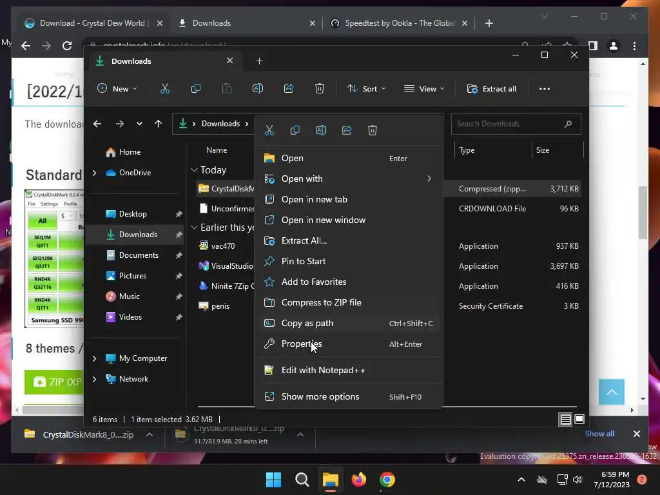The height and width of the screenshot is (495, 660).
Task: Choose Copy as path
Action: point(349,324)
